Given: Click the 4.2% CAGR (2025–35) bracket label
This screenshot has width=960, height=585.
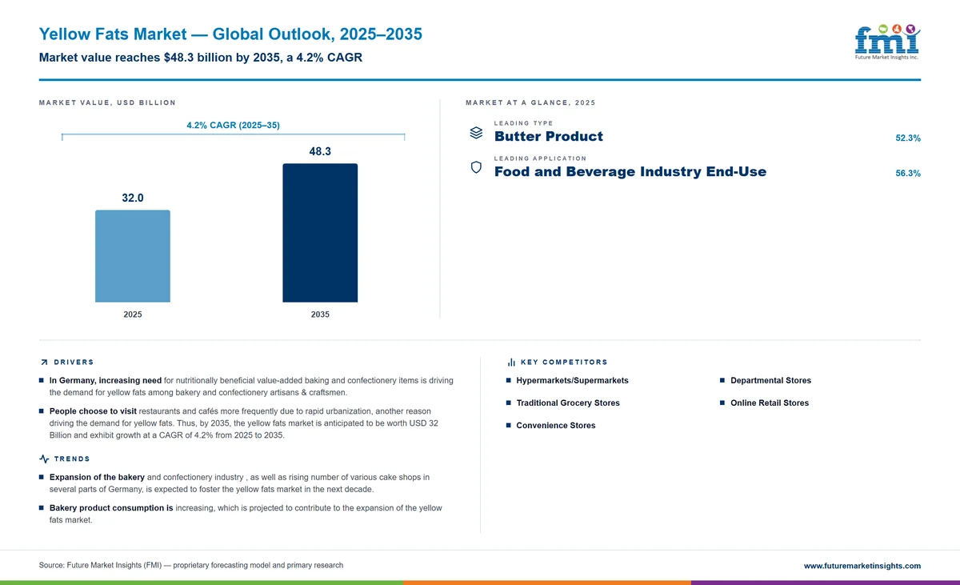Looking at the screenshot, I should pyautogui.click(x=233, y=125).
